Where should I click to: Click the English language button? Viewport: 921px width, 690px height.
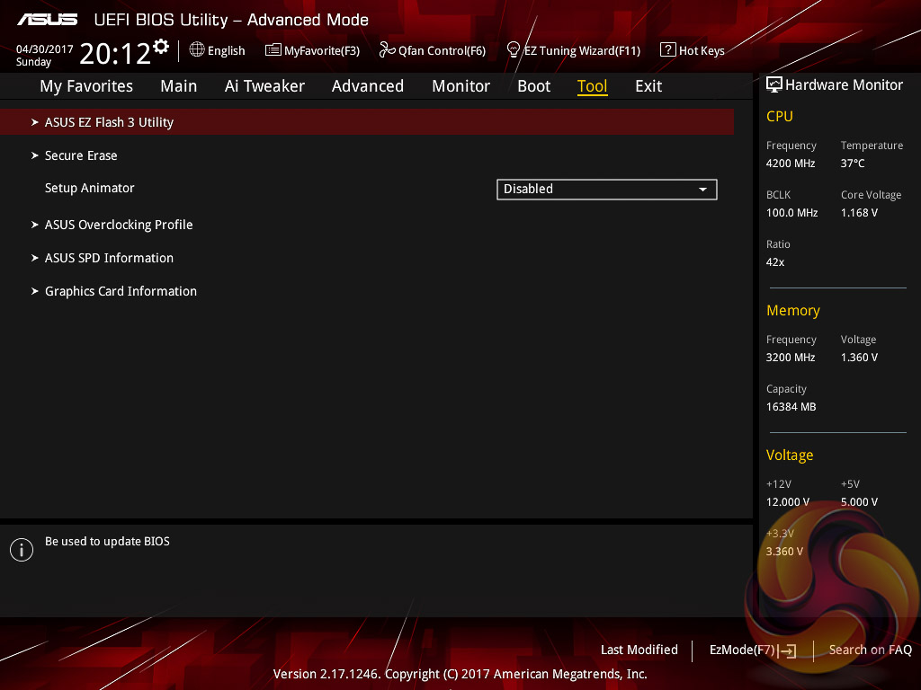pyautogui.click(x=218, y=50)
